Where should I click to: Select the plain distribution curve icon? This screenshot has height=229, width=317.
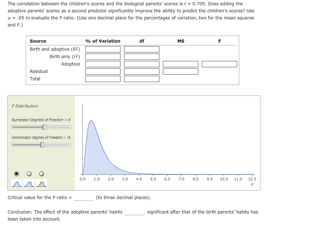point(16,183)
